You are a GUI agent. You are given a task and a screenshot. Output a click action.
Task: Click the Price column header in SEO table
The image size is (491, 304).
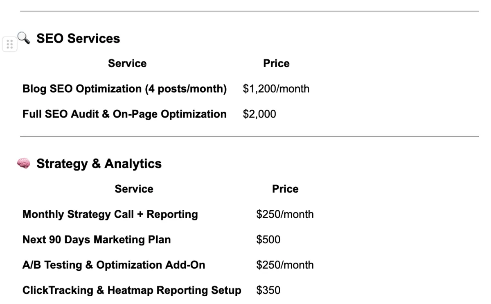(276, 64)
